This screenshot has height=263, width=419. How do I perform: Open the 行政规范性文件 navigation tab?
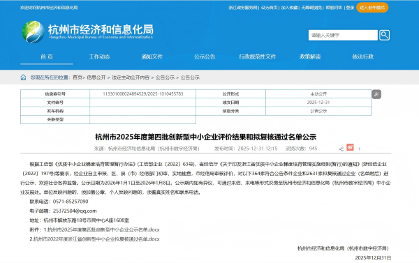tap(257, 57)
